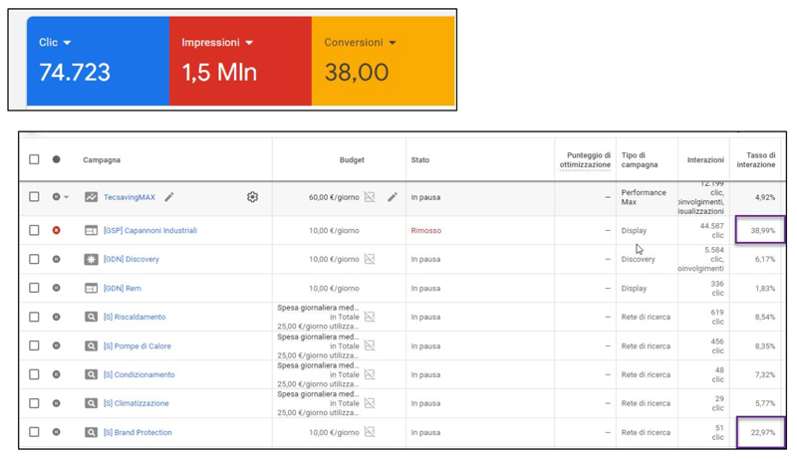Sort the table by the Campagna column header
Viewport: 797px width, 459px height.
102,159
